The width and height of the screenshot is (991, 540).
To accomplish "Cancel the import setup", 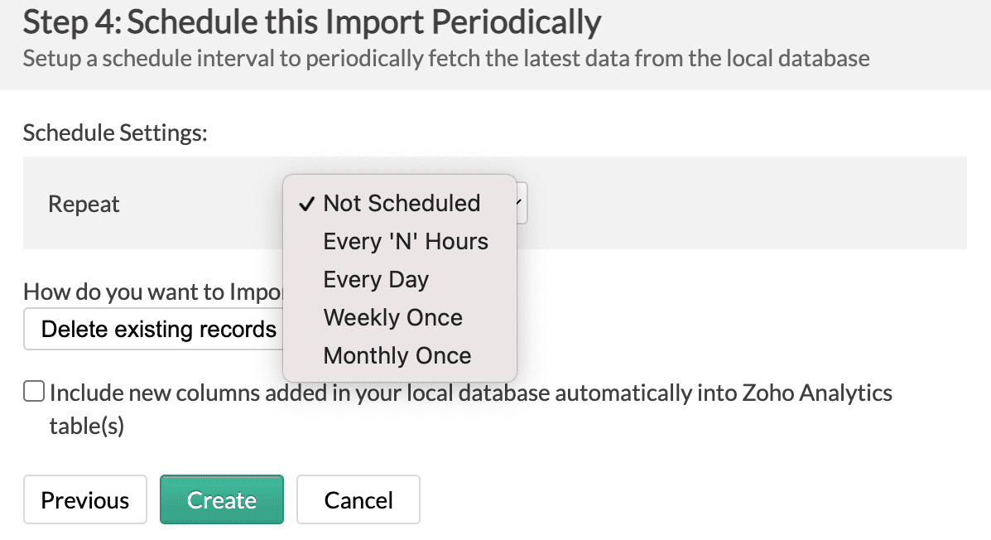I will pyautogui.click(x=358, y=499).
